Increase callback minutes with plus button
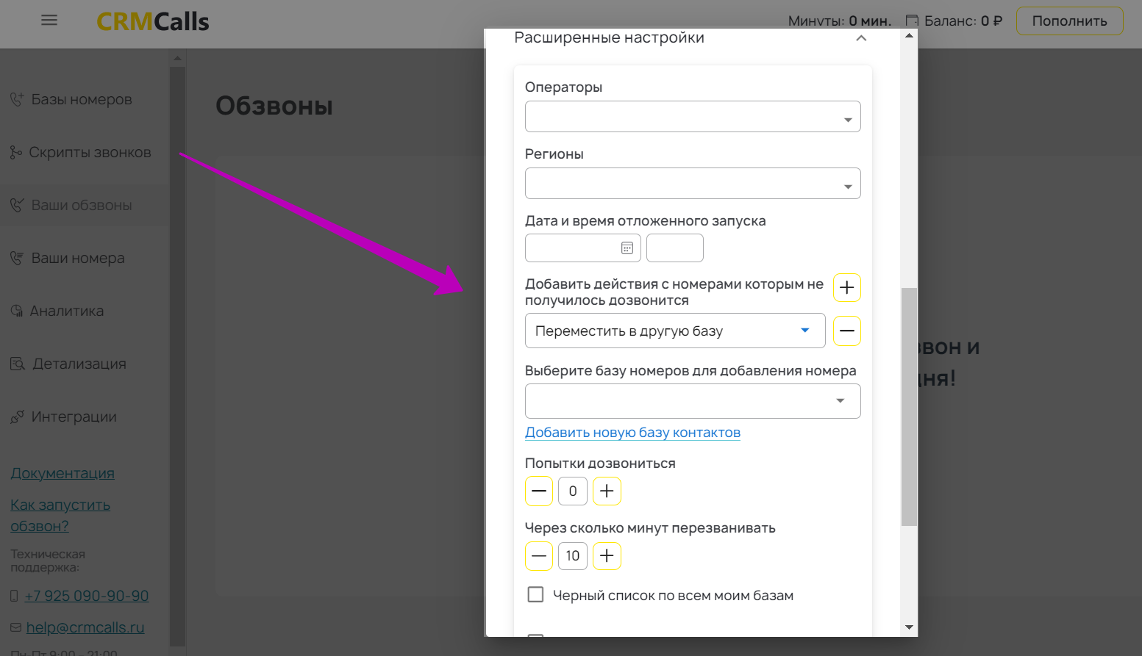Image resolution: width=1142 pixels, height=656 pixels. [607, 556]
